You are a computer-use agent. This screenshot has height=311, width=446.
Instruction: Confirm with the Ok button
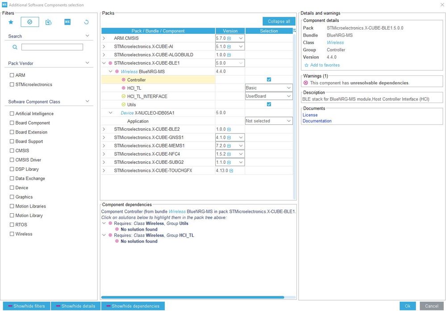tap(408, 306)
